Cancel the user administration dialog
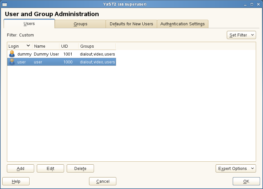The height and width of the screenshot is (189, 263). pos(103,181)
